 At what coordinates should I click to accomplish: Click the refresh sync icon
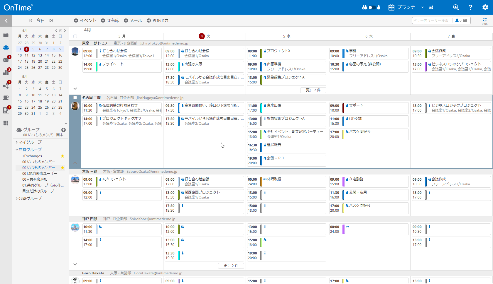pyautogui.click(x=484, y=20)
